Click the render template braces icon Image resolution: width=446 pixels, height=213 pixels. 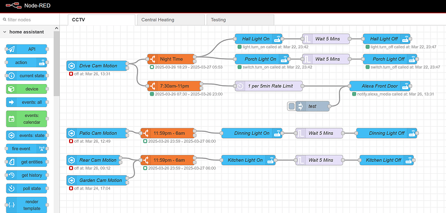[12, 205]
